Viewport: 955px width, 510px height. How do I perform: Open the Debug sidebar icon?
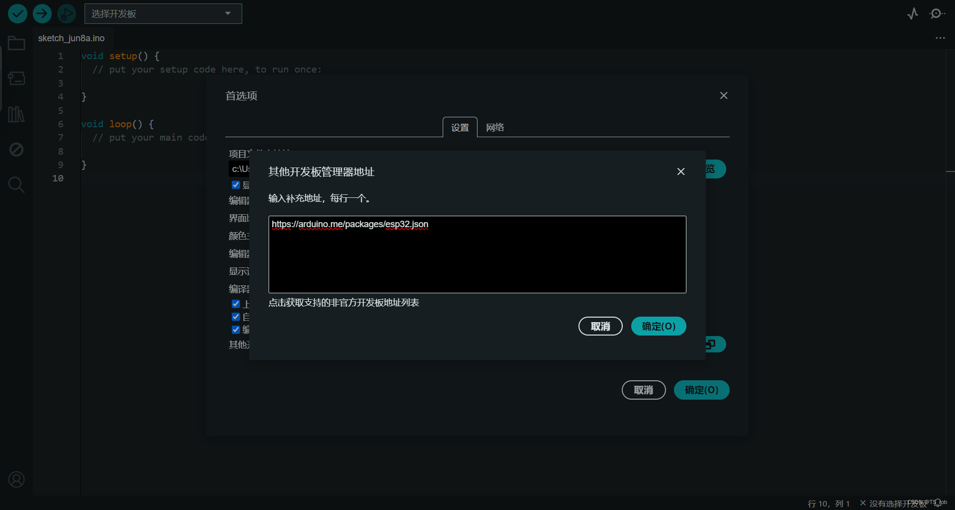click(16, 149)
